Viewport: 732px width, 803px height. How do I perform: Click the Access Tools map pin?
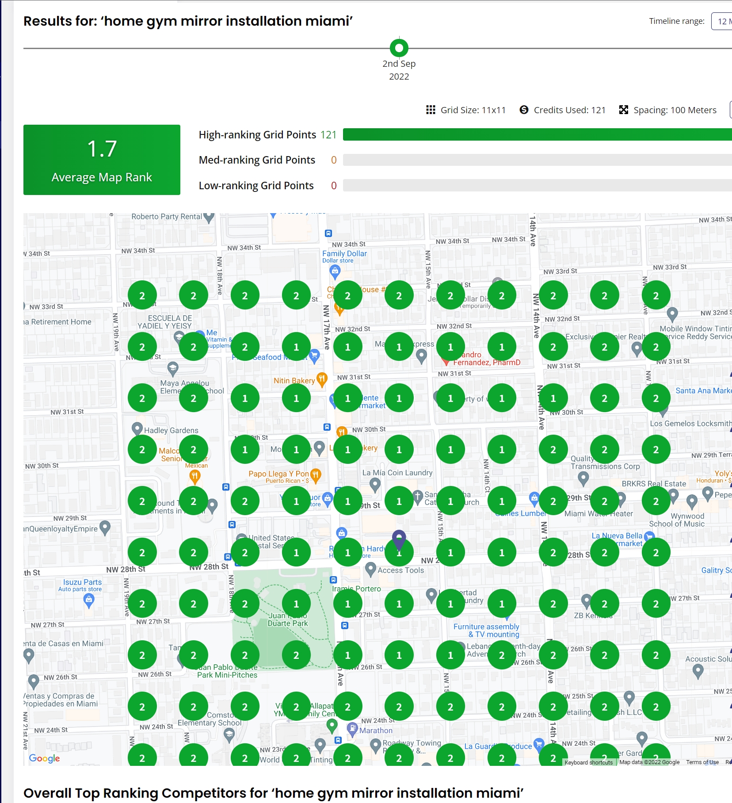[x=371, y=569]
